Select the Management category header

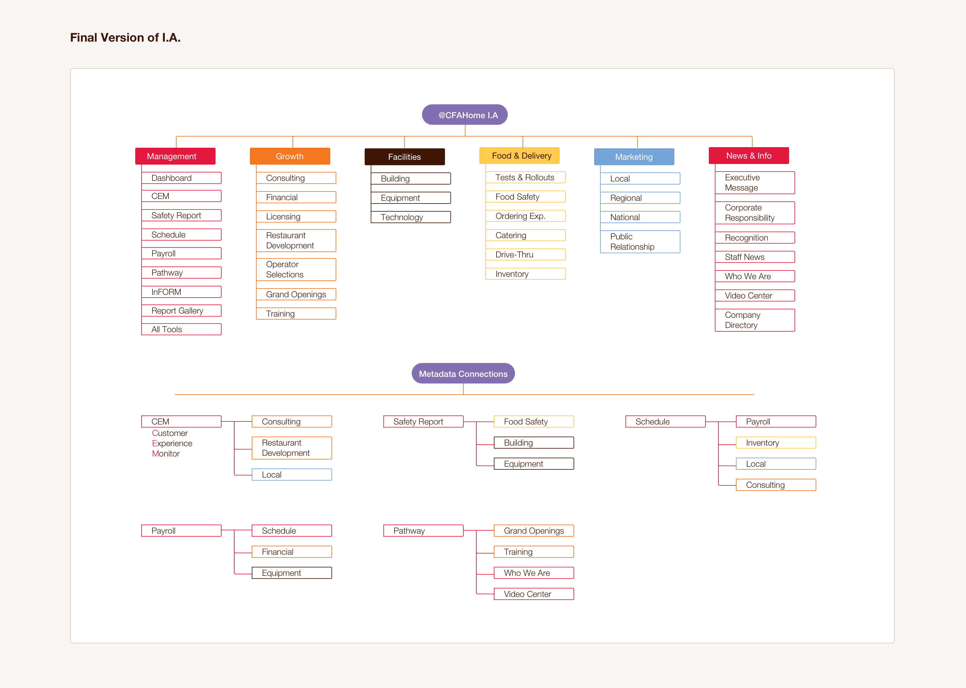175,156
